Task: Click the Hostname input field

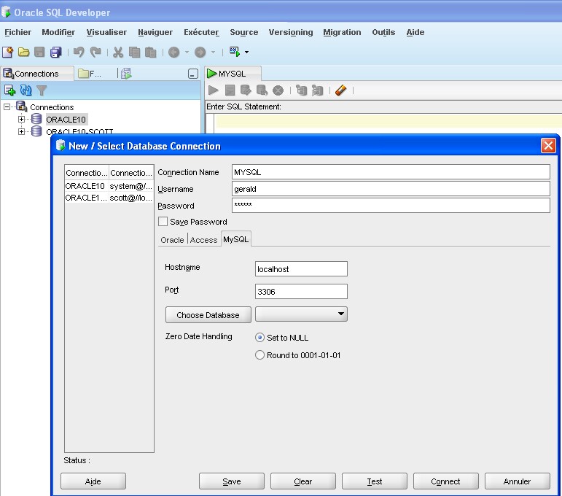Action: 301,269
